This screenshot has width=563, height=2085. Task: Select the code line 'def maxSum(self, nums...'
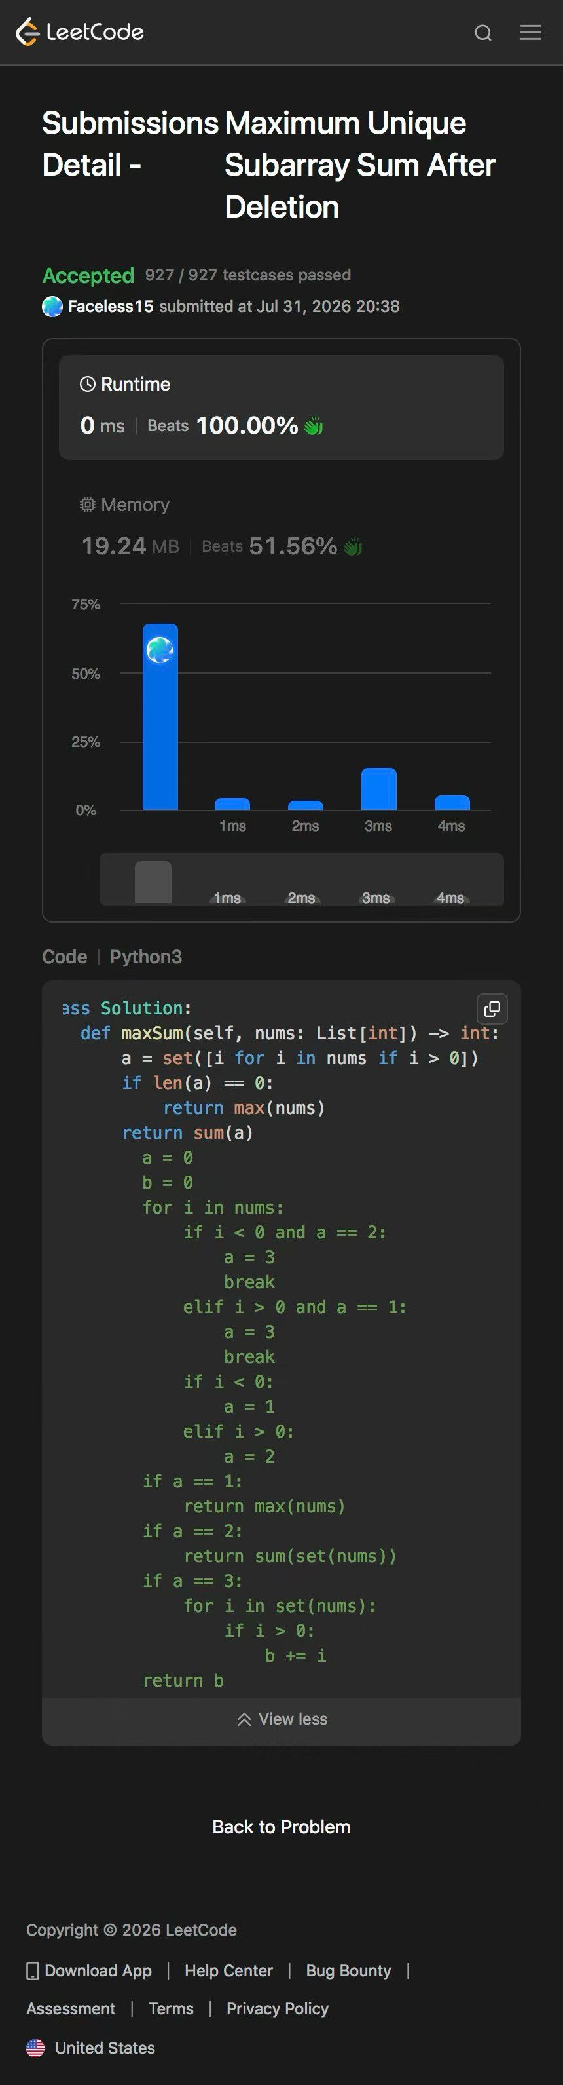289,1033
